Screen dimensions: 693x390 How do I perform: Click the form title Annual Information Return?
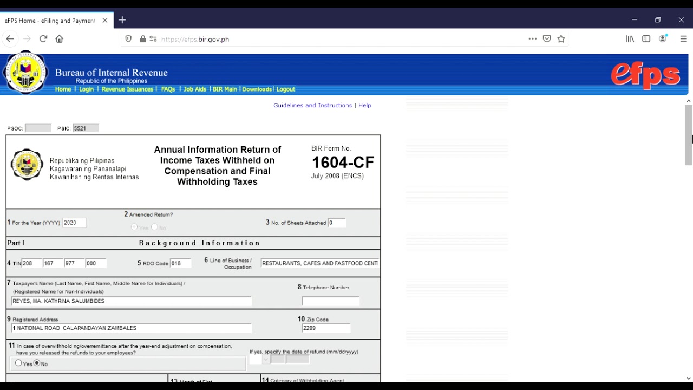click(218, 166)
